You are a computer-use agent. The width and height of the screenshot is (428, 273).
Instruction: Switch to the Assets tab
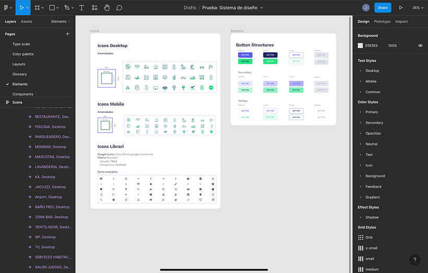[27, 21]
